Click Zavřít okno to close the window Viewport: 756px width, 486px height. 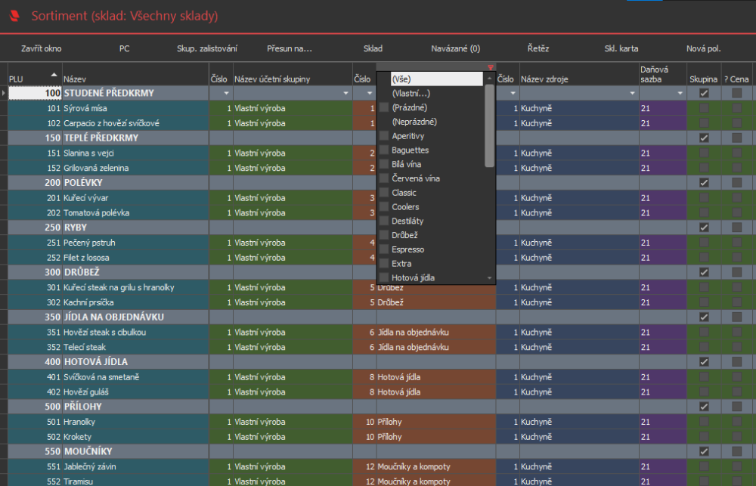pyautogui.click(x=41, y=48)
